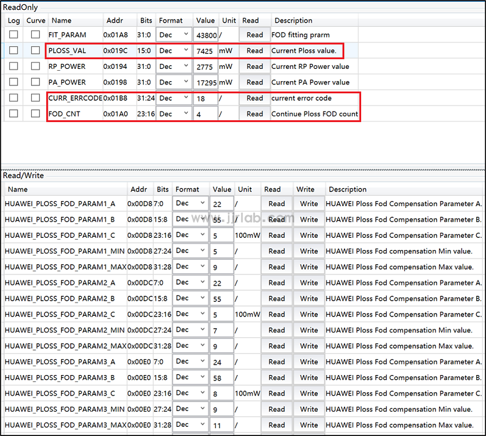Read the PLOSS_VAL register

[x=255, y=51]
